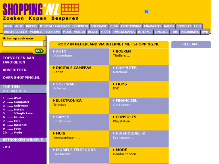Select the COMPUTER navigation tab
Image resolution: width=219 pixels, height=164 pixels.
click(x=80, y=26)
